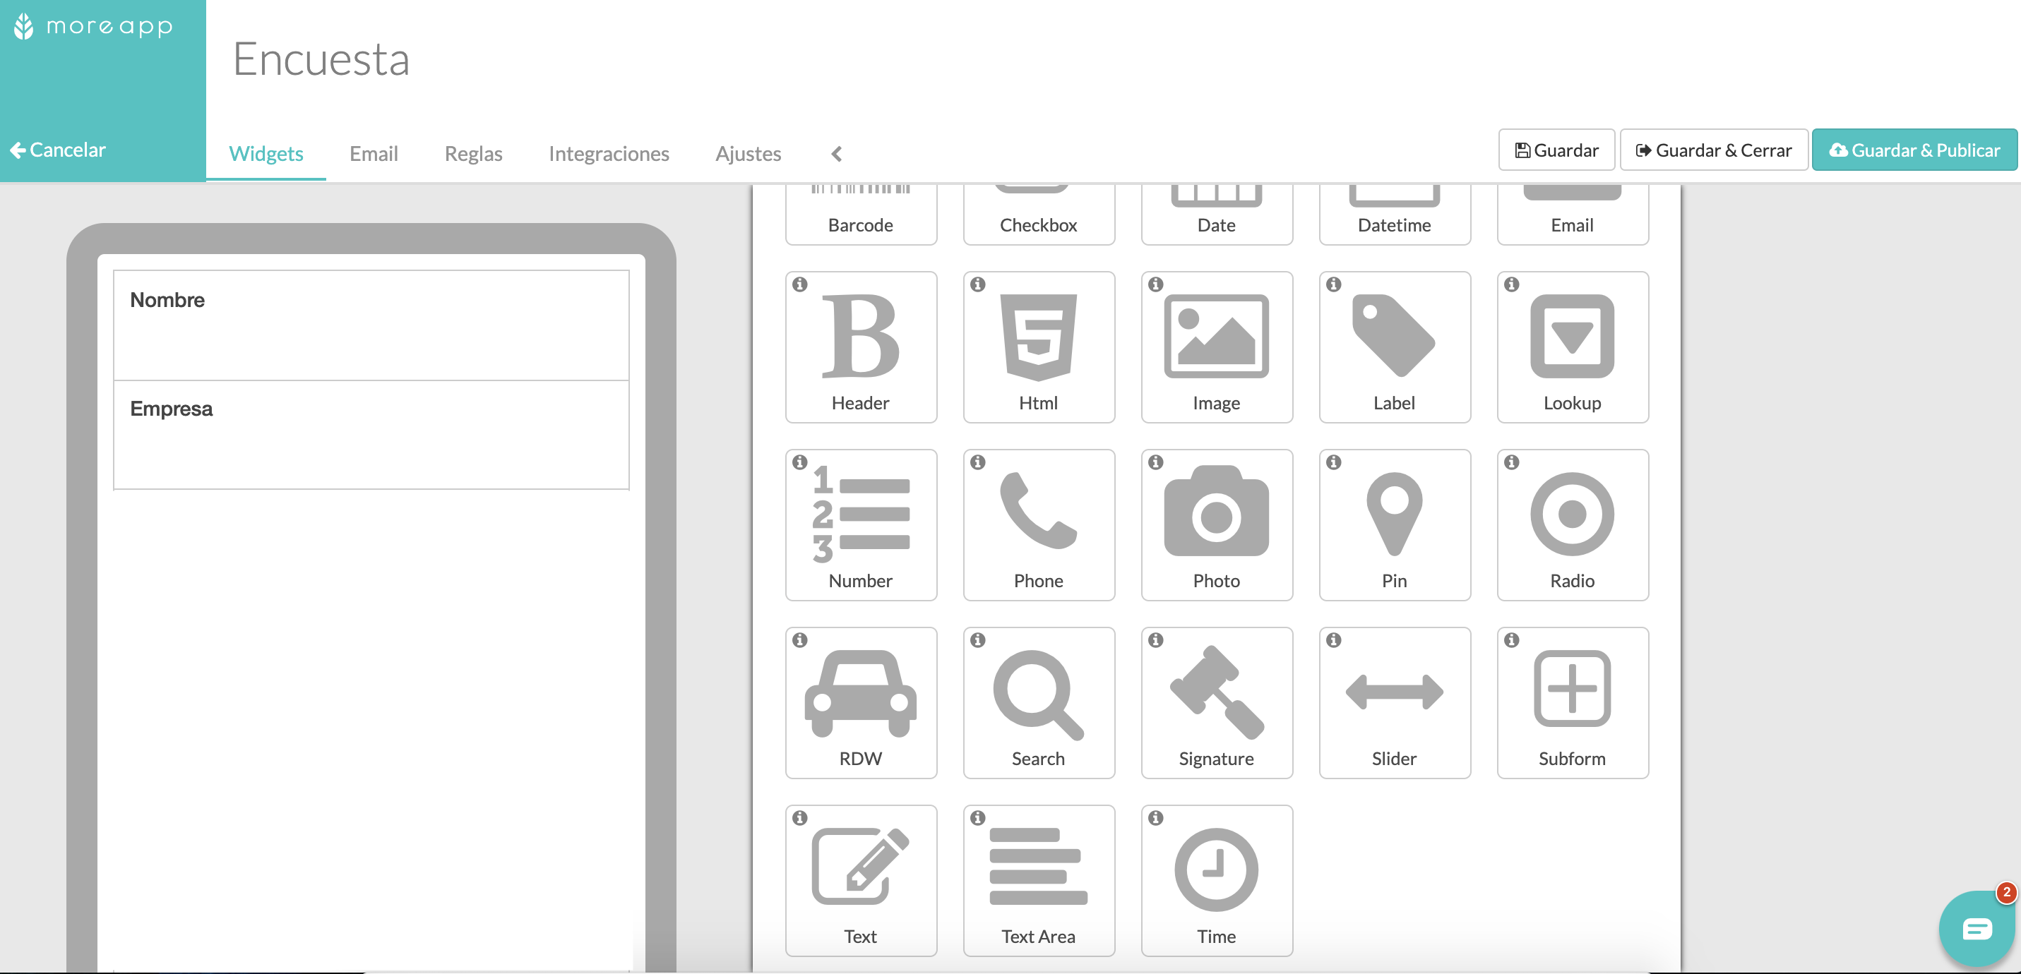
Task: Add the Radio widget
Action: click(1573, 525)
